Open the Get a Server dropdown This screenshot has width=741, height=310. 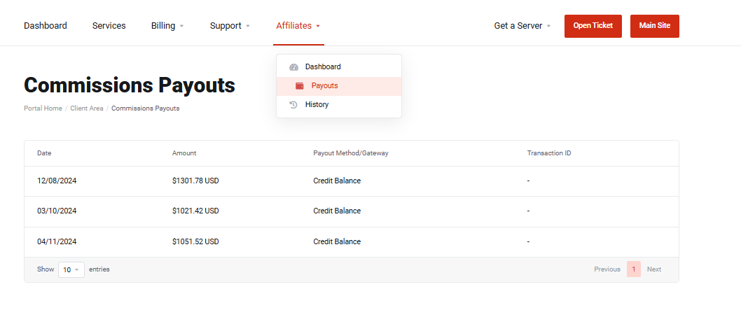point(522,26)
